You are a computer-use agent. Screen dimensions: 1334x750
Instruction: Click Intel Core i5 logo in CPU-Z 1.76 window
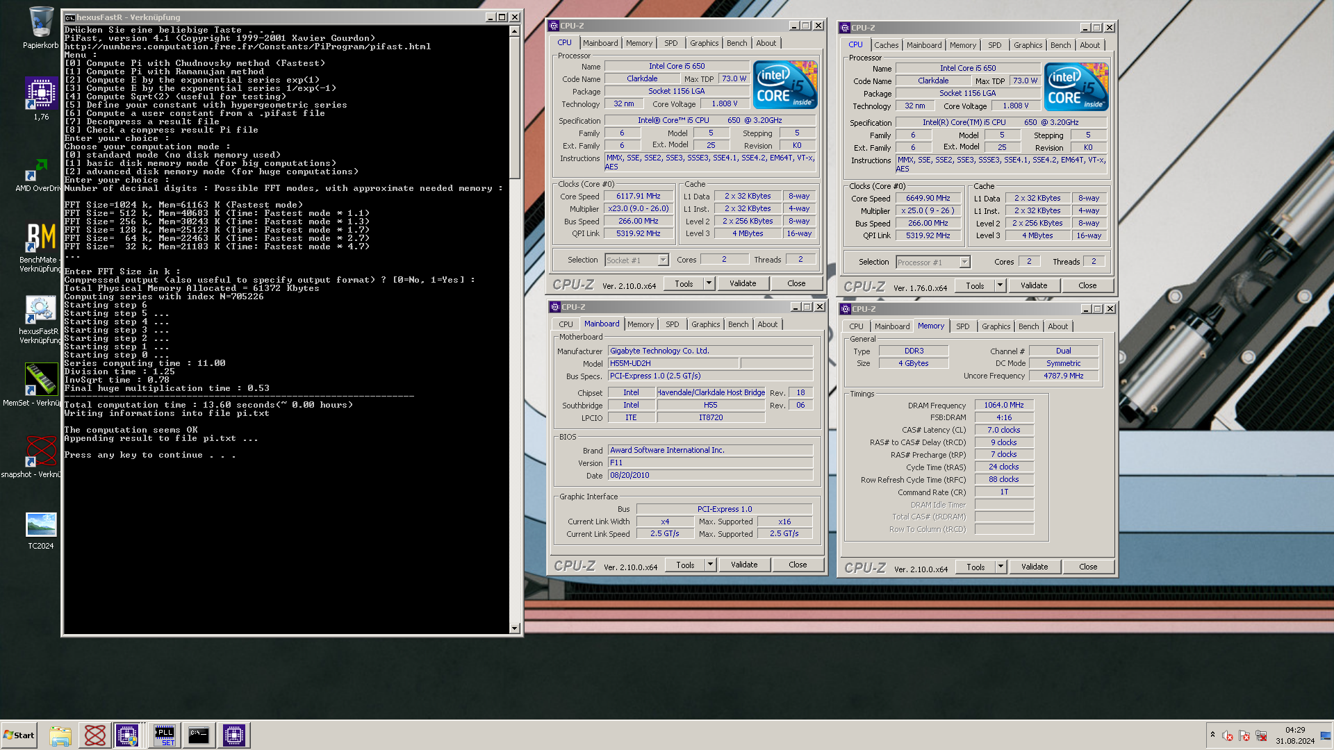pos(1076,87)
